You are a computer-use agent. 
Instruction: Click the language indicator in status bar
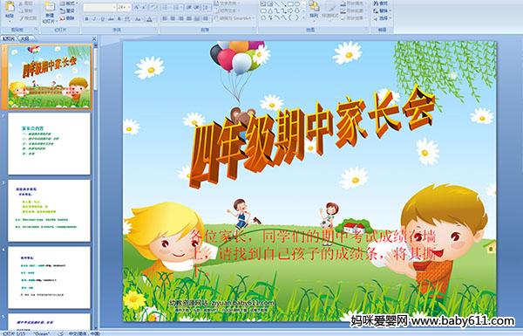pyautogui.click(x=84, y=333)
